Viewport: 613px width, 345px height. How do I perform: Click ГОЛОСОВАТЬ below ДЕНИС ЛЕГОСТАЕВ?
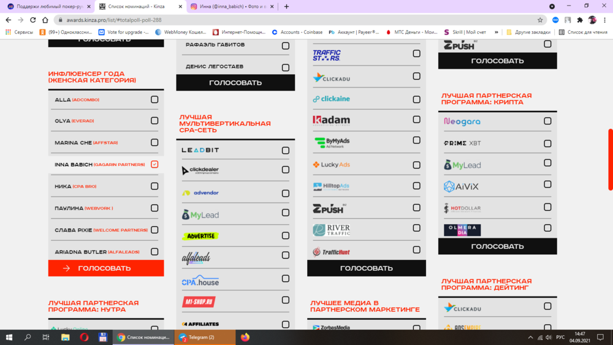coord(235,83)
